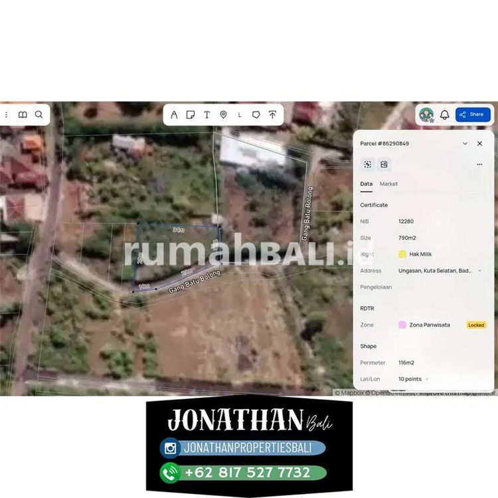The width and height of the screenshot is (498, 498).
Task: Click the Mapbox attribution link
Action: point(349,393)
